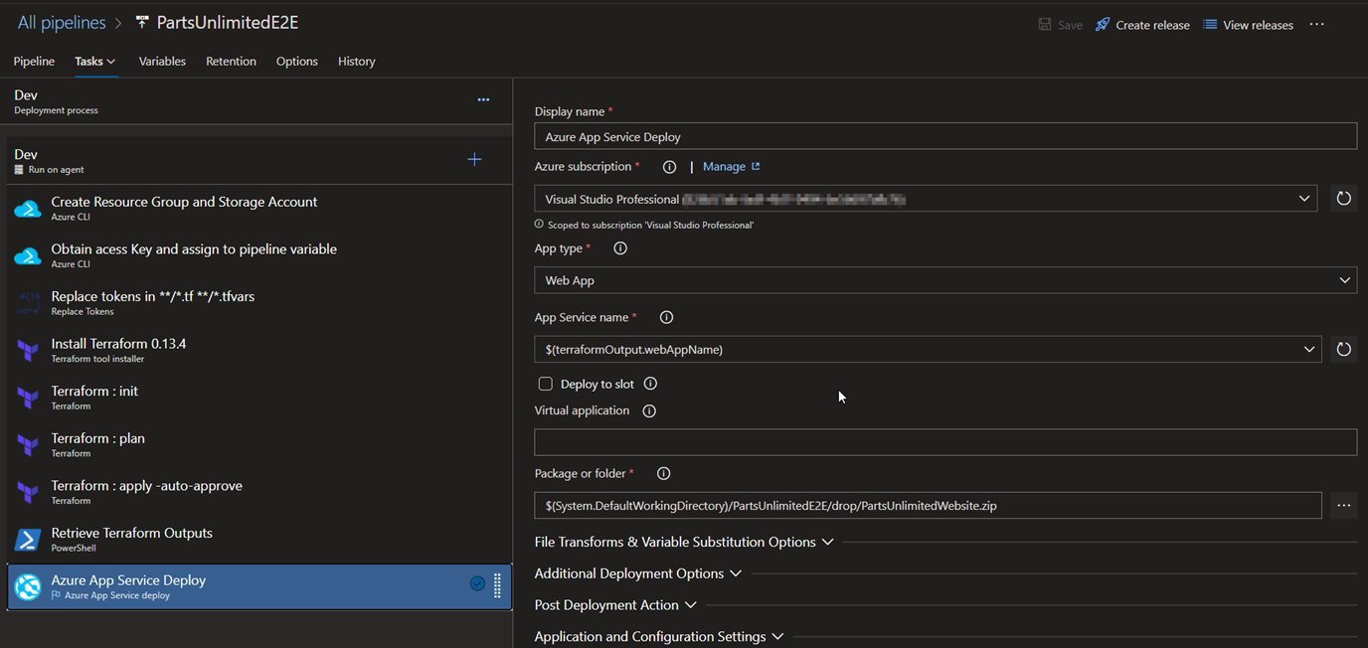
Task: Go to All pipelines breadcrumb
Action: click(62, 23)
